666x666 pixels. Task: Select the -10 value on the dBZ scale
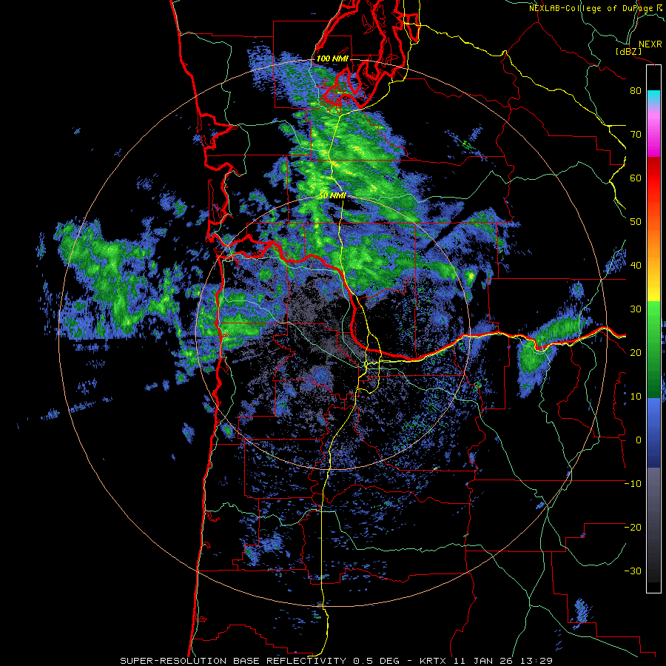point(633,484)
